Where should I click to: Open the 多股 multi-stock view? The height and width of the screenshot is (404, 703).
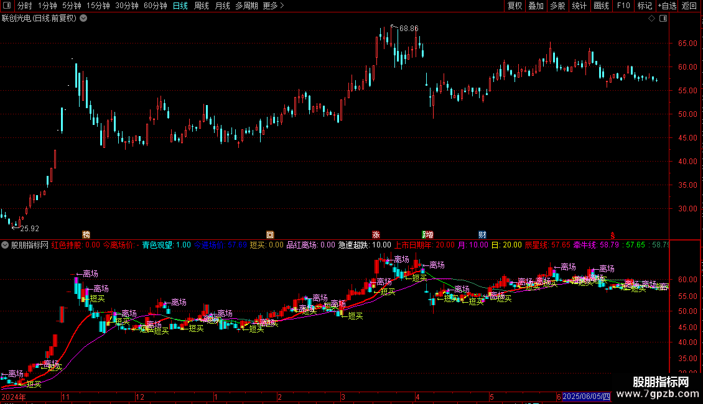557,6
